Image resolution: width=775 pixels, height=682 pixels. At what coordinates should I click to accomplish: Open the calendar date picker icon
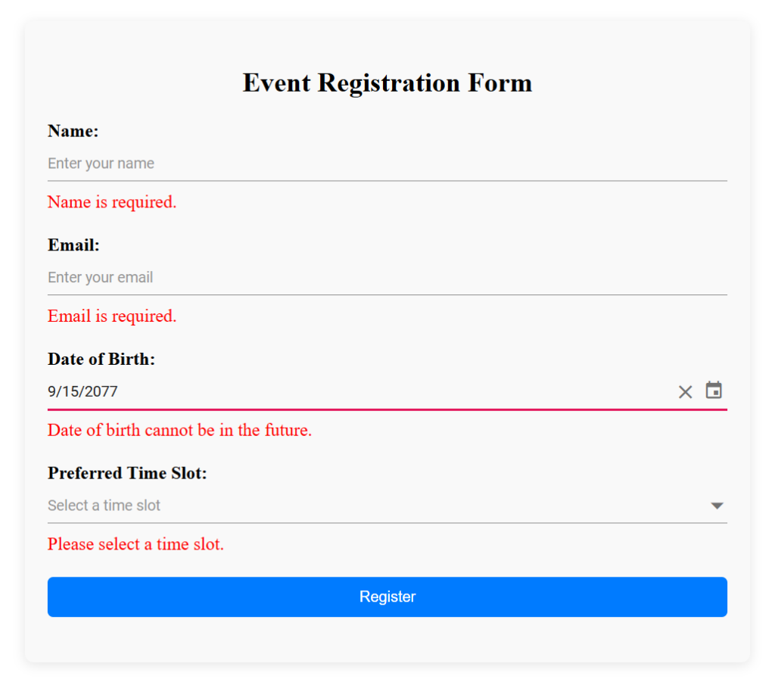click(x=714, y=391)
